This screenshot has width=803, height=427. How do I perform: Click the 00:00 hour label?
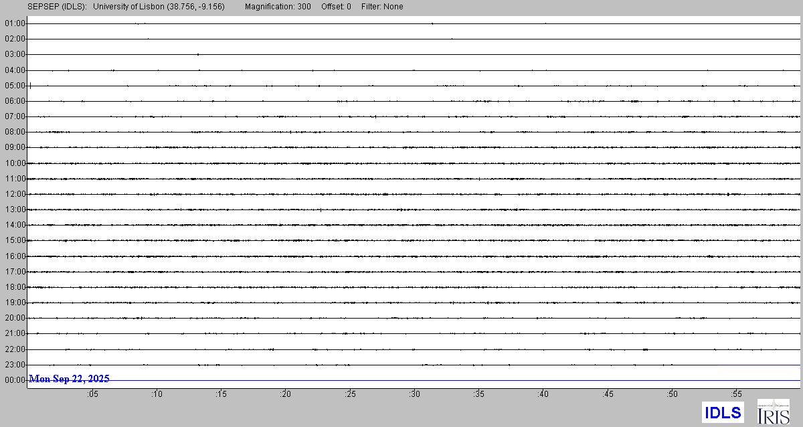[15, 380]
